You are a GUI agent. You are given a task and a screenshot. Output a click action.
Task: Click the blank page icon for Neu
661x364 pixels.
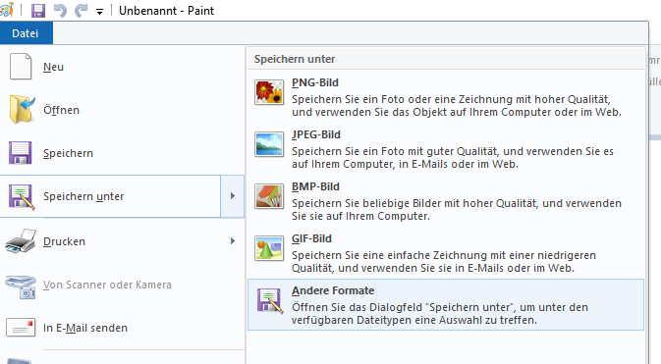pos(21,67)
